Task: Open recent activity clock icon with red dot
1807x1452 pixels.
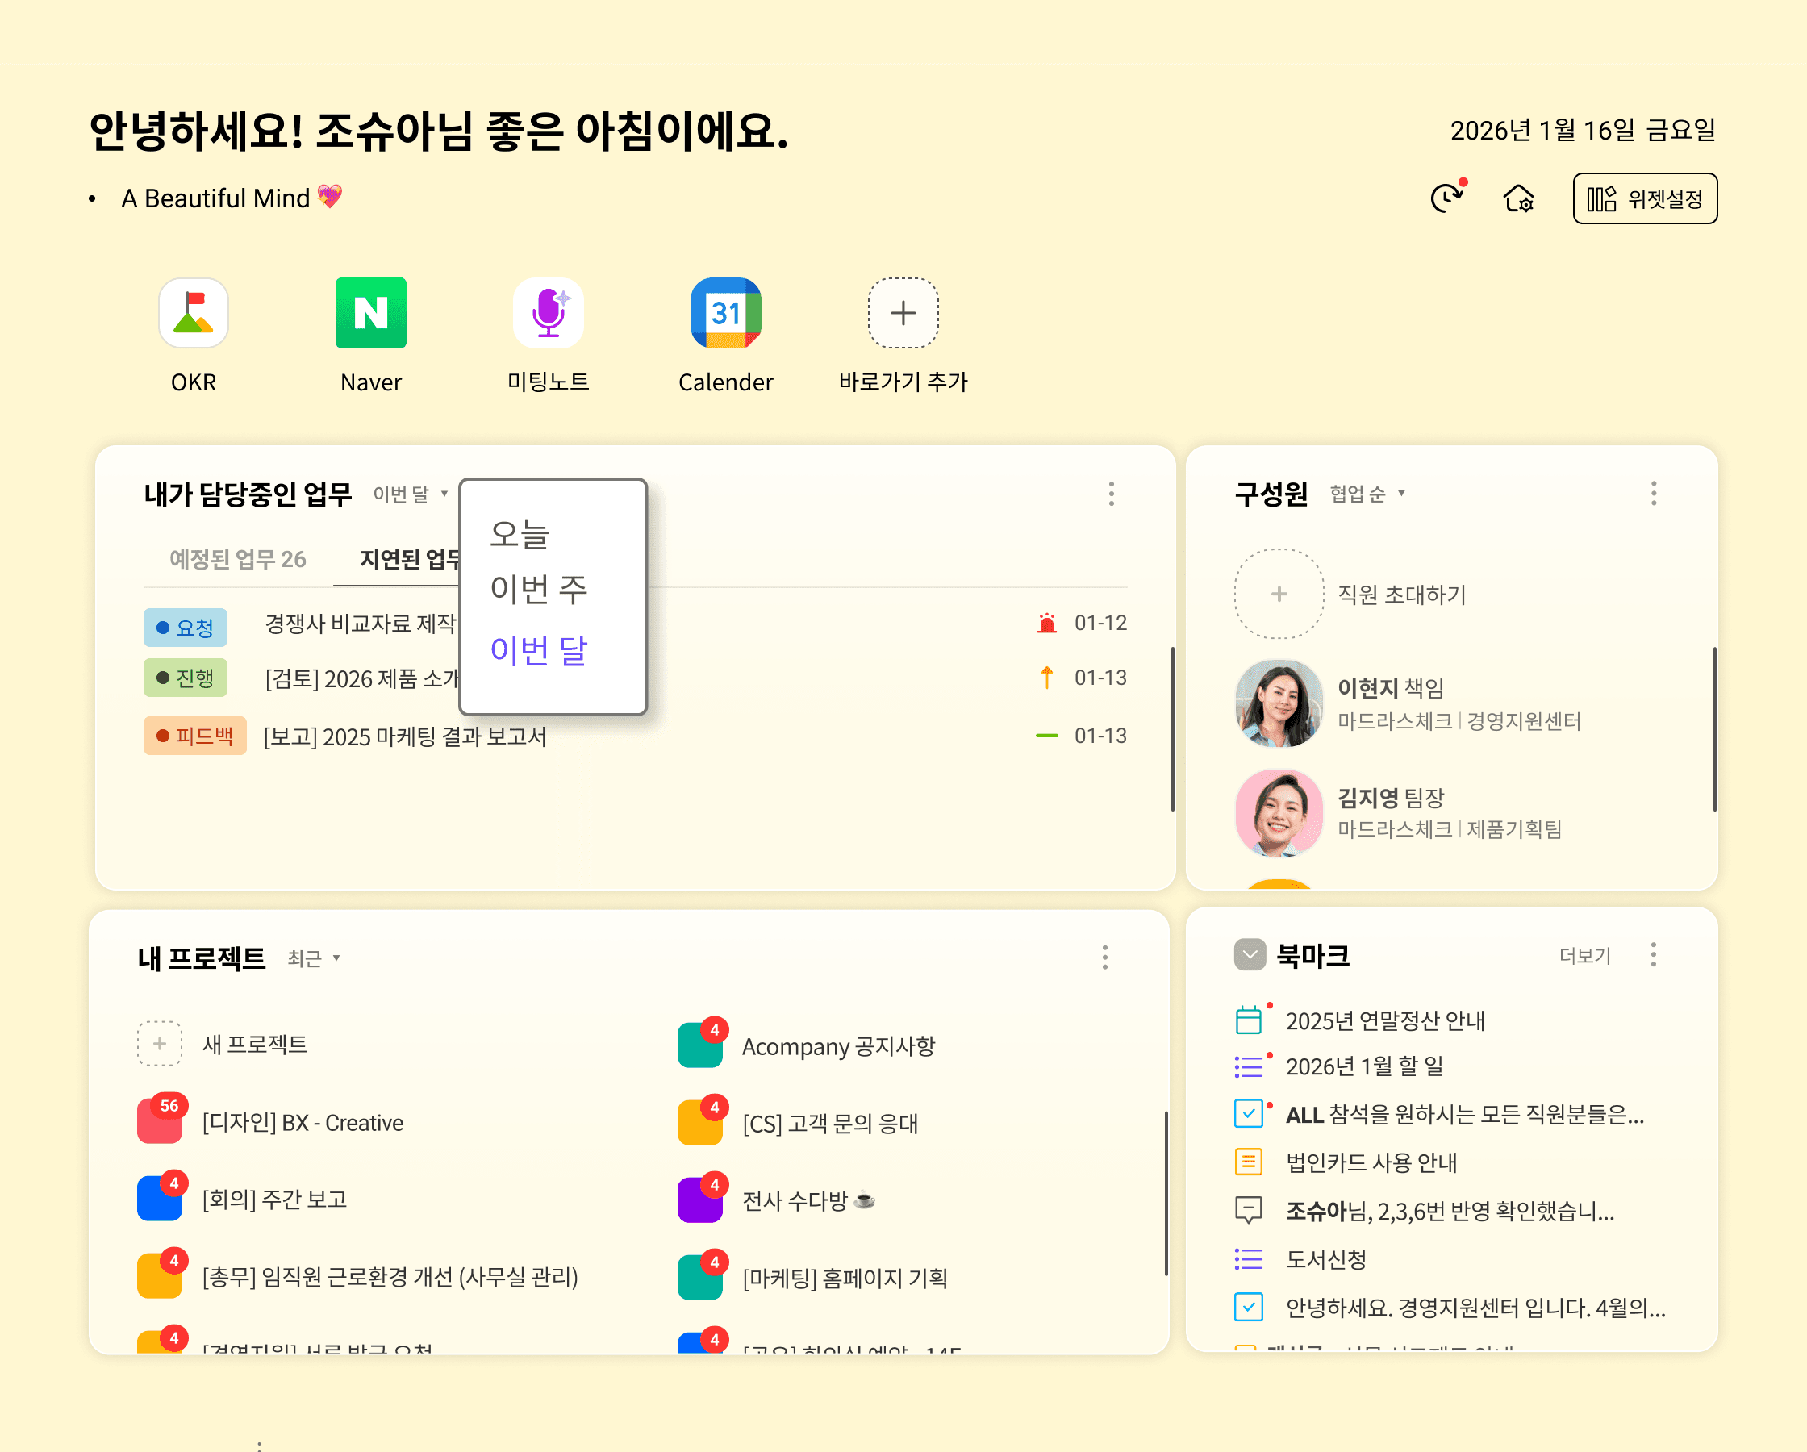Action: [x=1446, y=198]
